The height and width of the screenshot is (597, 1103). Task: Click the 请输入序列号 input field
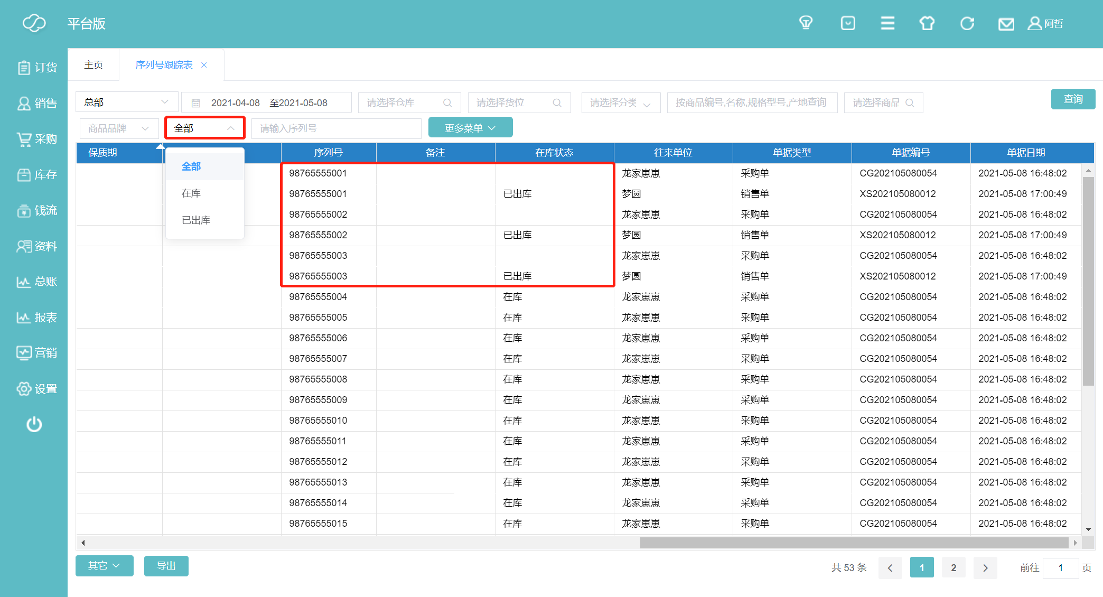click(336, 128)
